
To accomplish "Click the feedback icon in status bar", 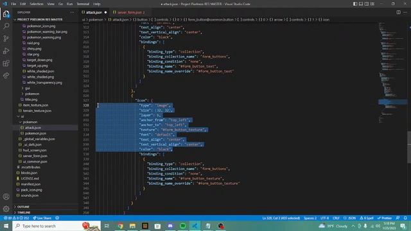I will pyautogui.click(x=398, y=218).
